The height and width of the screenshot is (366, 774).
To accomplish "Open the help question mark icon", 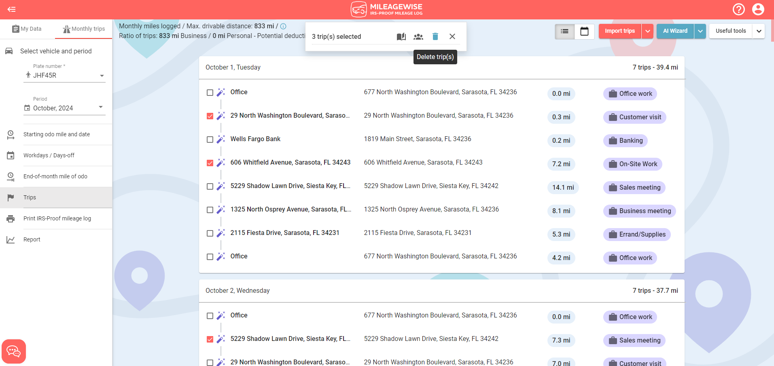I will pyautogui.click(x=738, y=9).
